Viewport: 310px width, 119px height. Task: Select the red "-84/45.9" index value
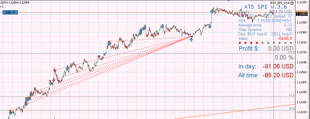tap(285, 39)
